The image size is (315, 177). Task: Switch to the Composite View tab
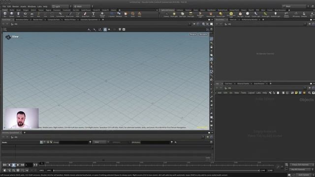[x=54, y=20]
